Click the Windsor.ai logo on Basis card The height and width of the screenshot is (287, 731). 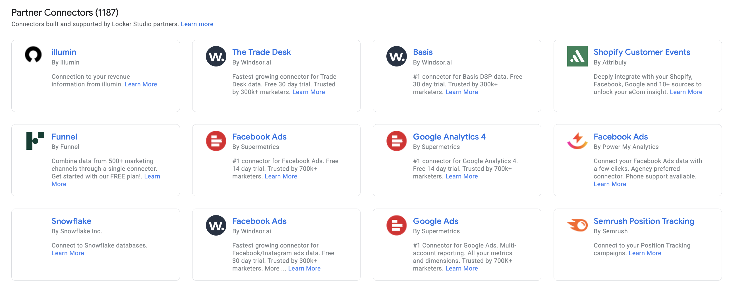pos(396,56)
